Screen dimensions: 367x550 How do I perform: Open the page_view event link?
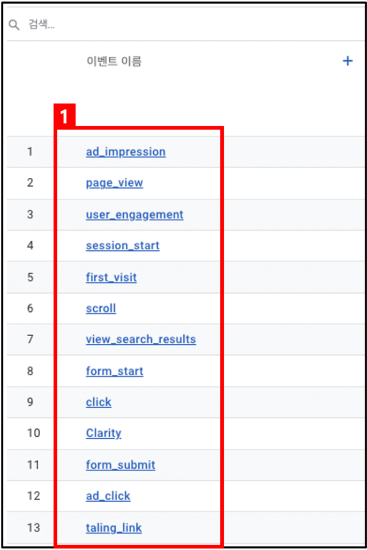115,183
